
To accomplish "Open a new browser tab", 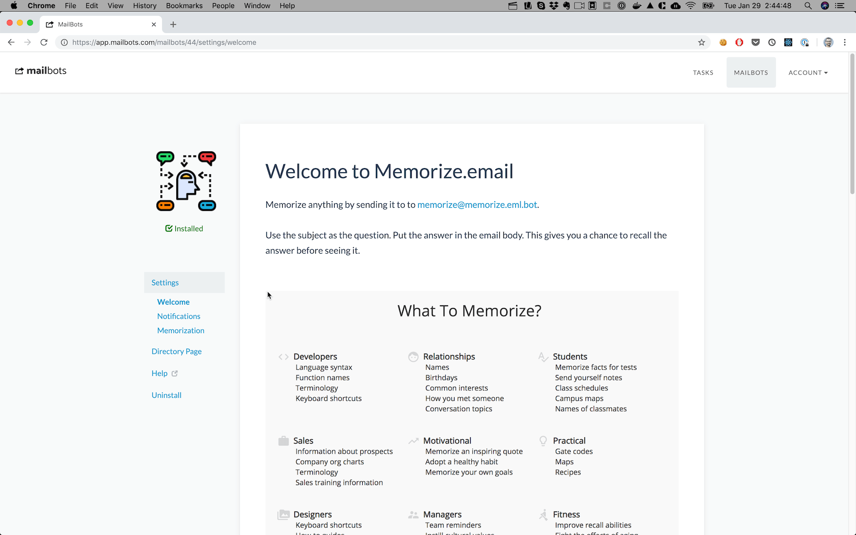I will pos(173,24).
